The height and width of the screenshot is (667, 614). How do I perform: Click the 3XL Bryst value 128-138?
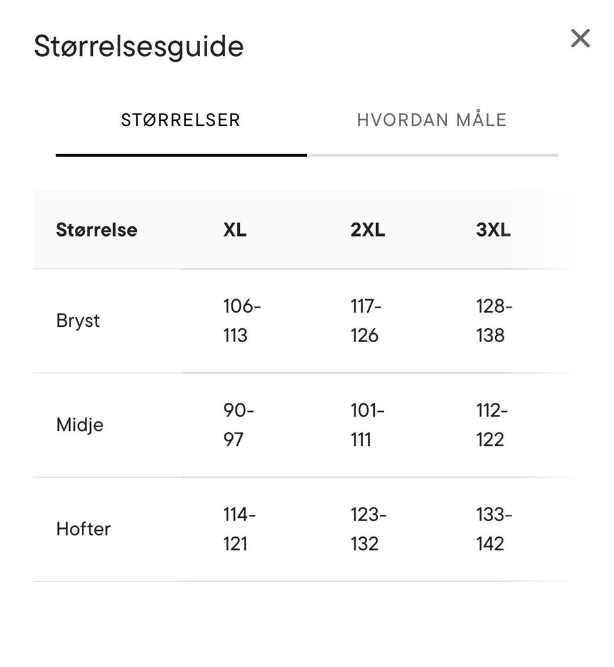[x=494, y=321]
